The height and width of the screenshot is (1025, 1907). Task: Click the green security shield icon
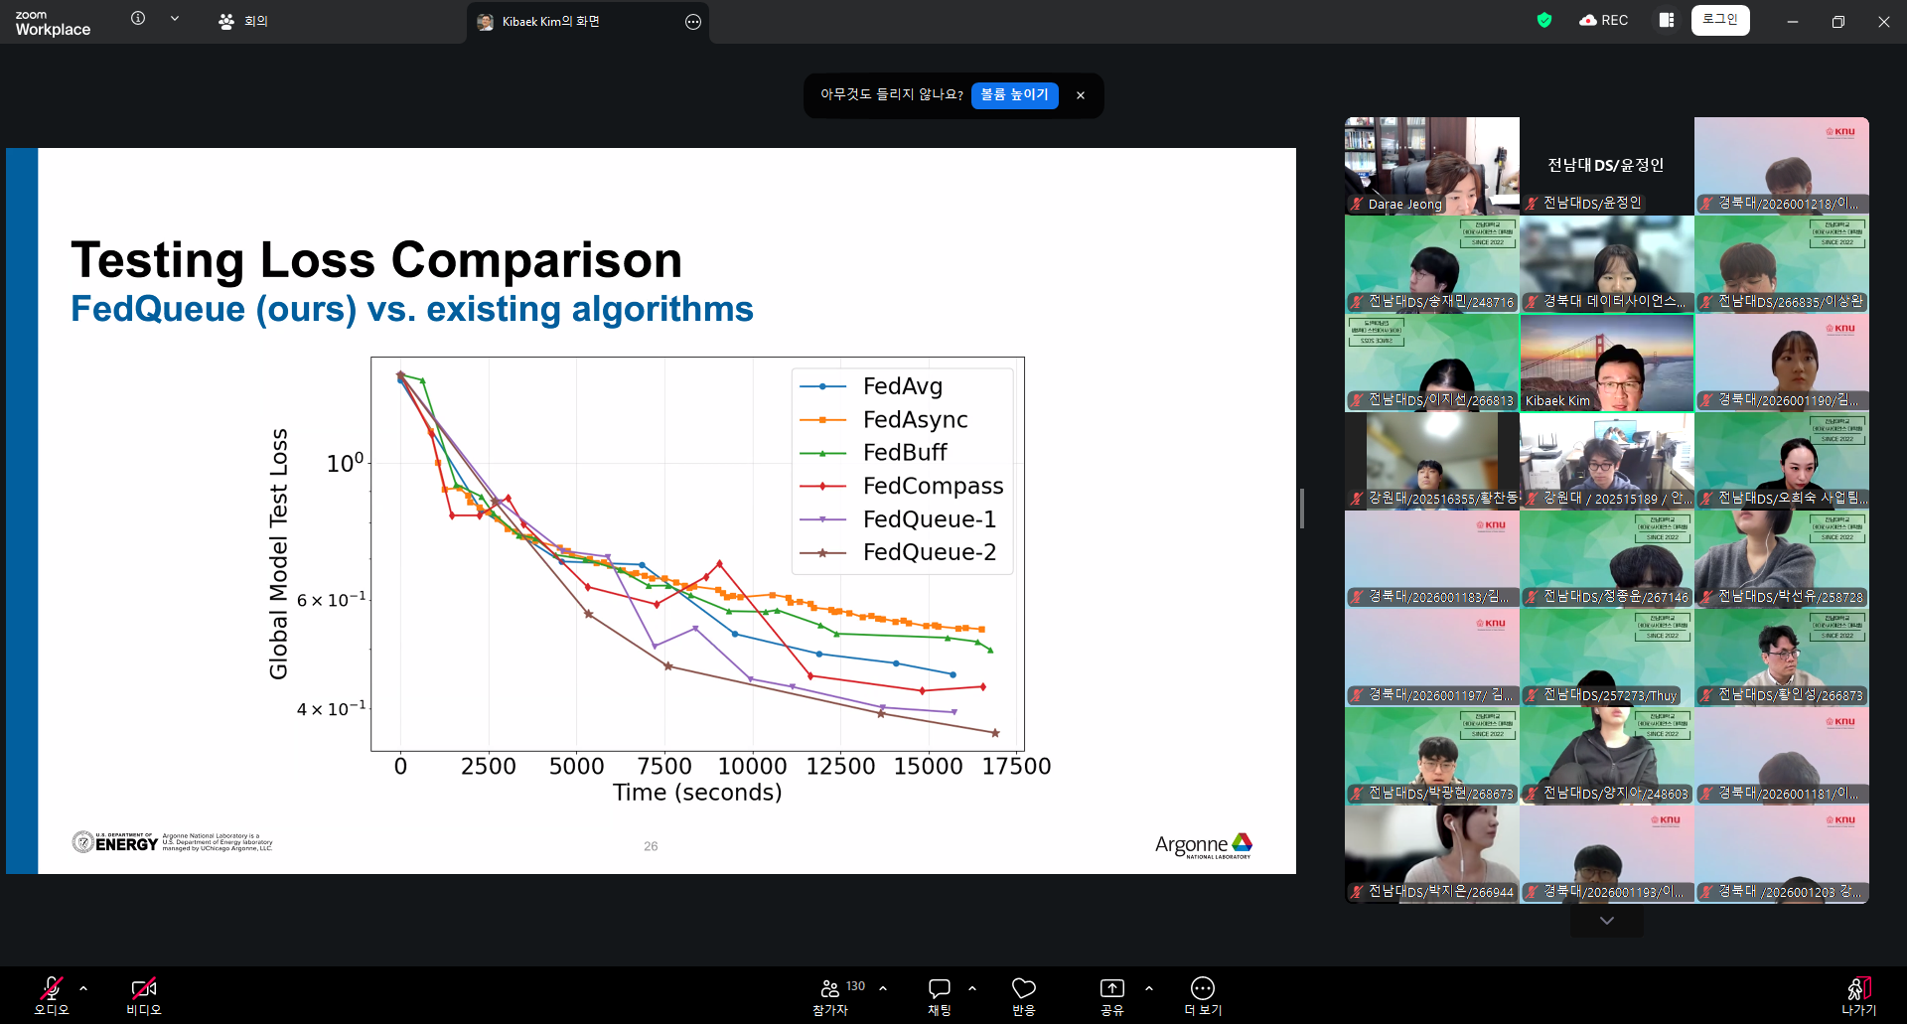point(1543,20)
